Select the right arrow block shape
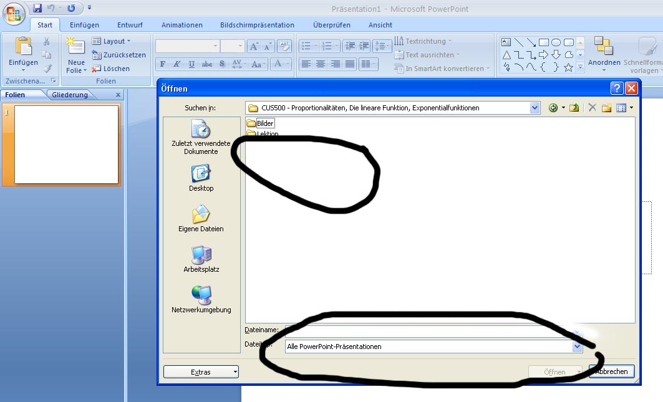Screen dimensions: 663x402 tap(544, 54)
